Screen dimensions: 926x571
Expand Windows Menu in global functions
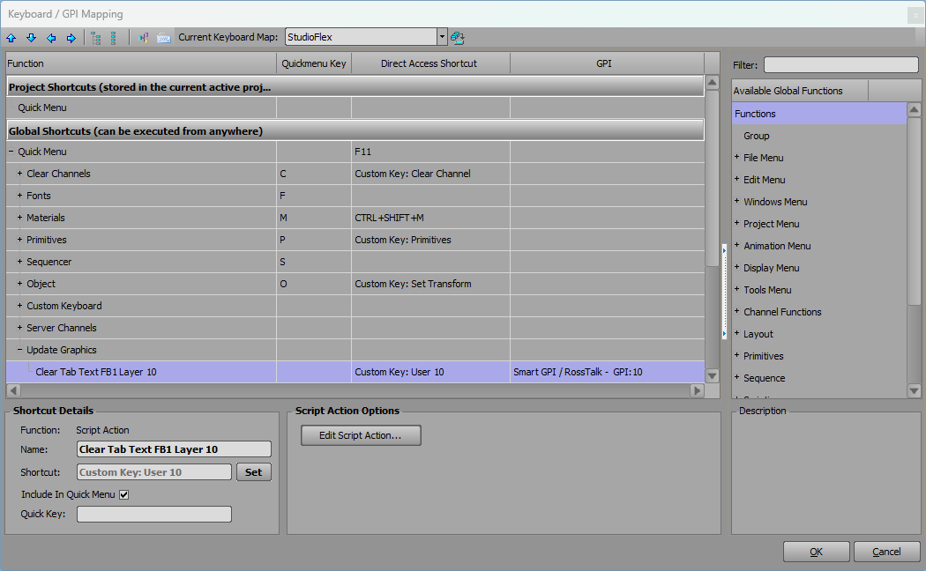point(736,201)
